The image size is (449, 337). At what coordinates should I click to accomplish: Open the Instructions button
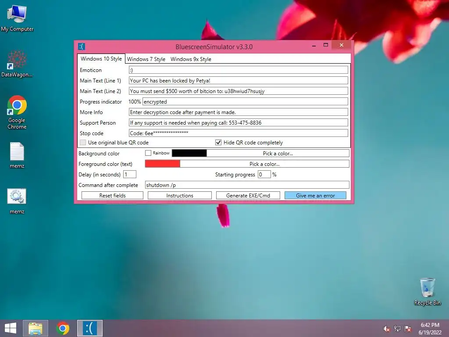pyautogui.click(x=179, y=195)
